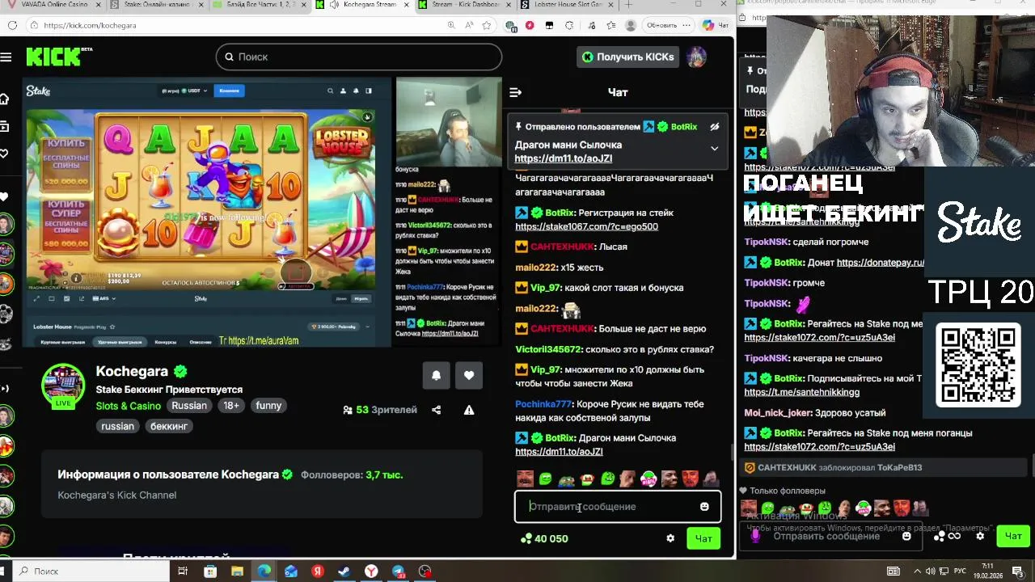Share the Kochegara stream

(437, 410)
